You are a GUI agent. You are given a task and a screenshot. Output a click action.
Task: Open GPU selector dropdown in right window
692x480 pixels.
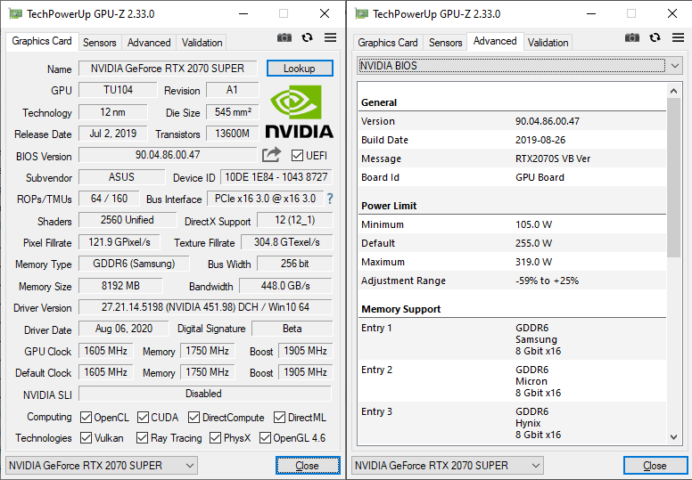point(448,466)
